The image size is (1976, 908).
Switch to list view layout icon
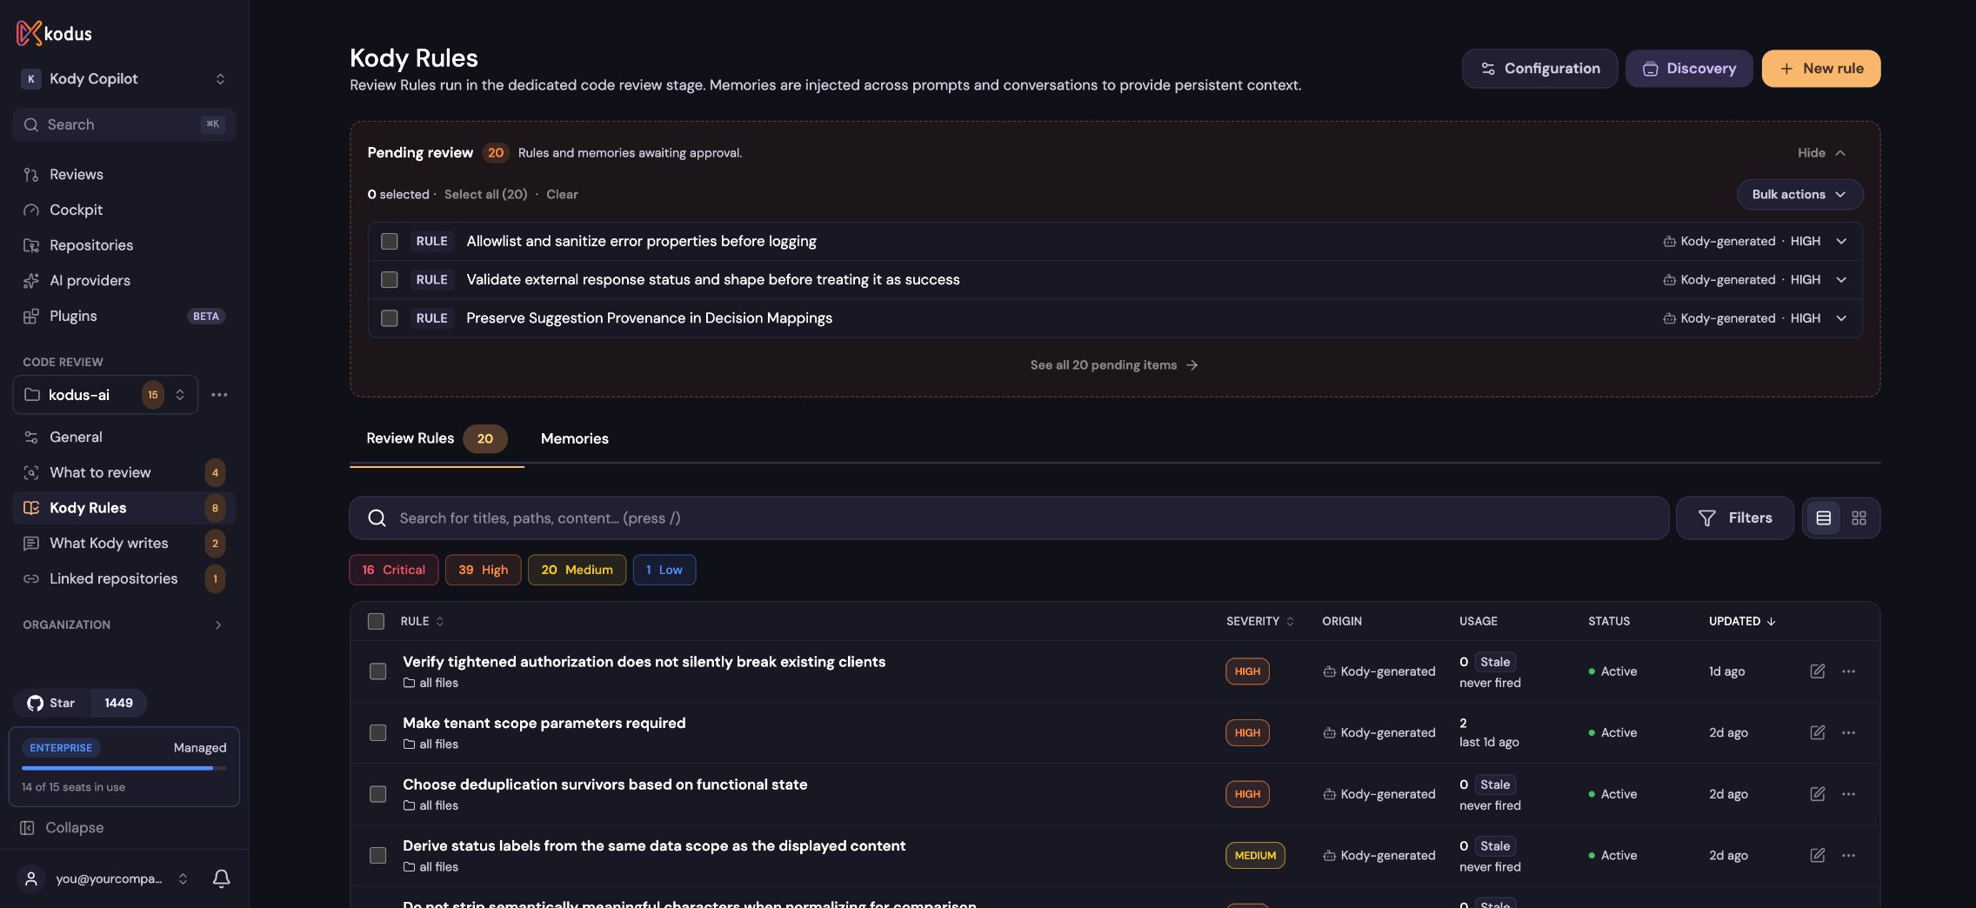click(x=1823, y=518)
